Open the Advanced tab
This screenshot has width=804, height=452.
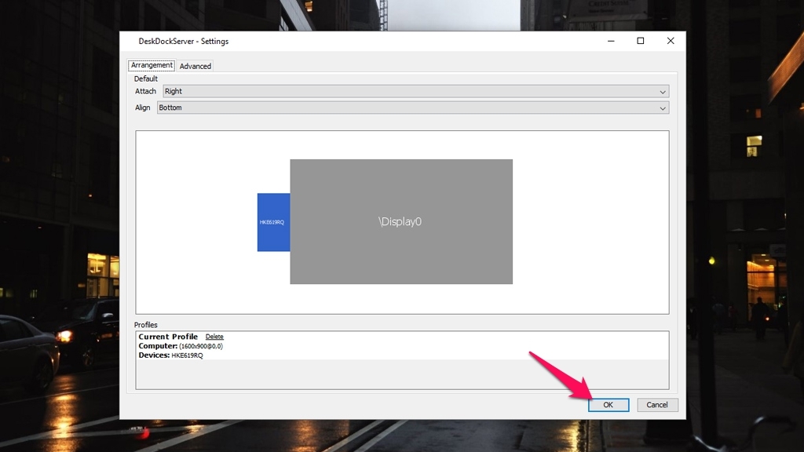pyautogui.click(x=196, y=66)
